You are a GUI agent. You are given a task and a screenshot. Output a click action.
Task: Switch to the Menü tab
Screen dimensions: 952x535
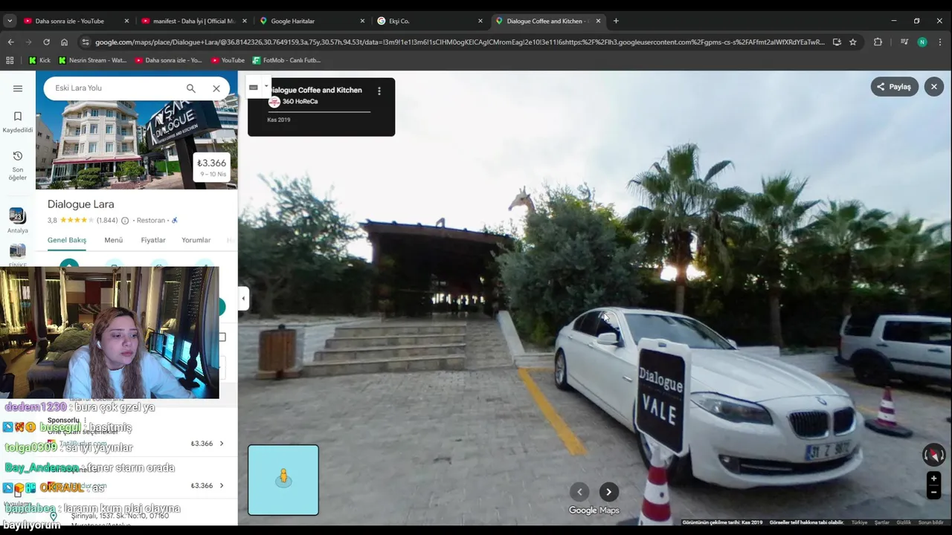click(x=114, y=240)
